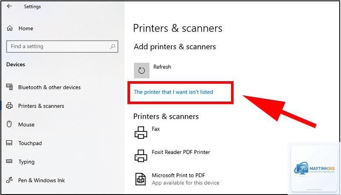
Task: Open Typing settings
Action: 26,162
